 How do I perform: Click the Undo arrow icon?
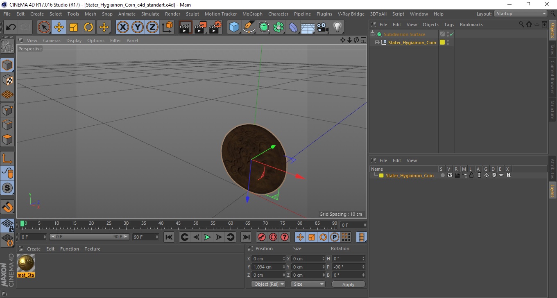[11, 27]
